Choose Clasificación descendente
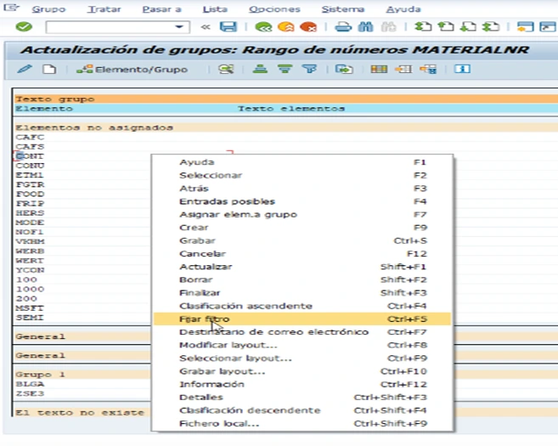The width and height of the screenshot is (558, 446). pyautogui.click(x=302, y=410)
